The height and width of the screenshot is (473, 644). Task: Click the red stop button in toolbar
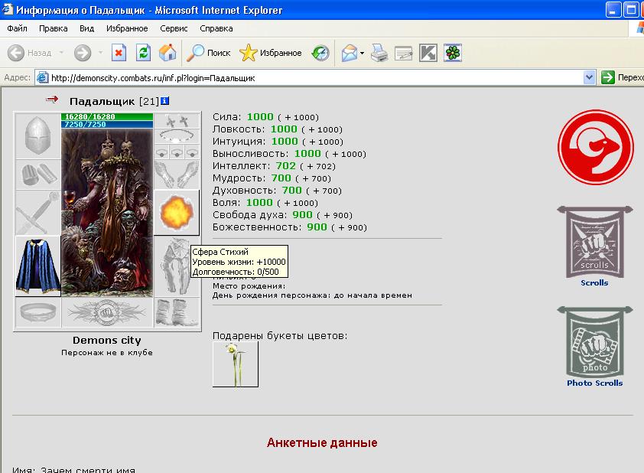(x=119, y=53)
